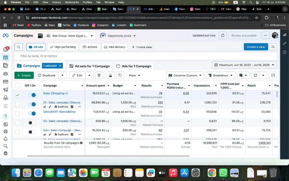289x181 pixels.
Task: Open the audiences people icon in sidebar
Action: click(6, 74)
